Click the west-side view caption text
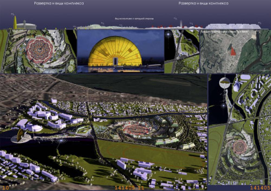Image resolution: width=271 pixels, height=191 pixels. 135,19
